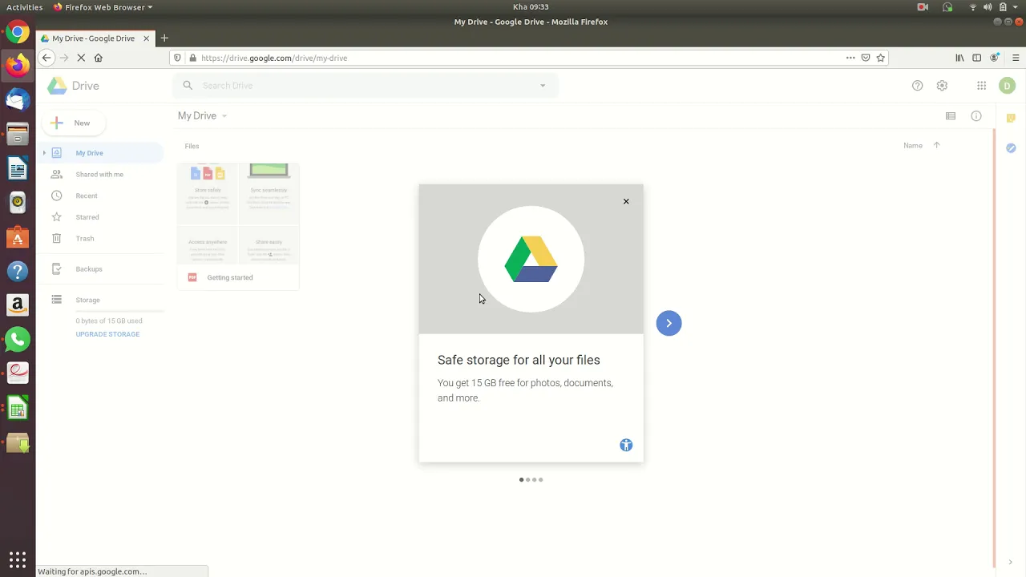
Task: Close the Drive welcome dialog
Action: pyautogui.click(x=626, y=201)
